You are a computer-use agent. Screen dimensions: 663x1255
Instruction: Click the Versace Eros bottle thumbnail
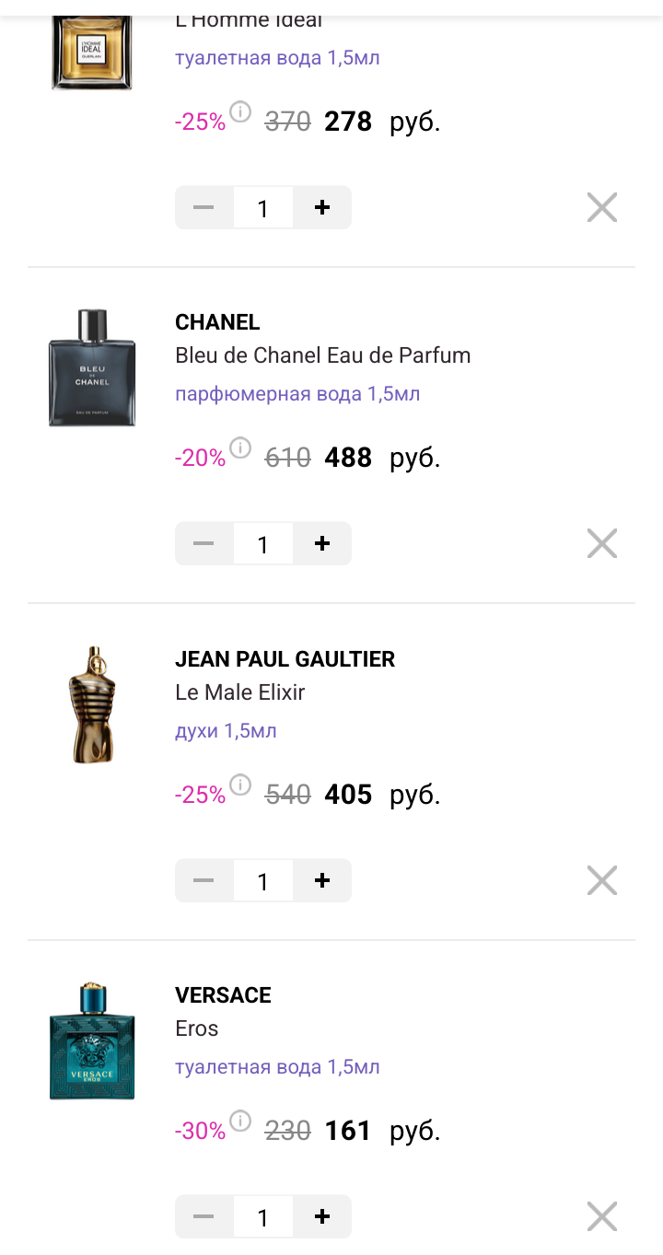(92, 1041)
